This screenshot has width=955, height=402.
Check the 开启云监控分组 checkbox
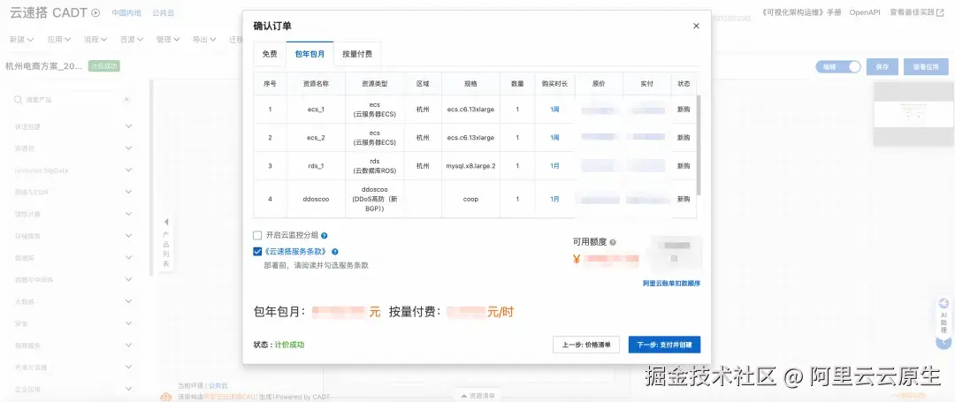click(x=257, y=235)
